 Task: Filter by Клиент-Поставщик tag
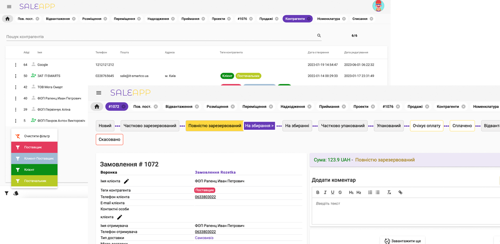34,158
